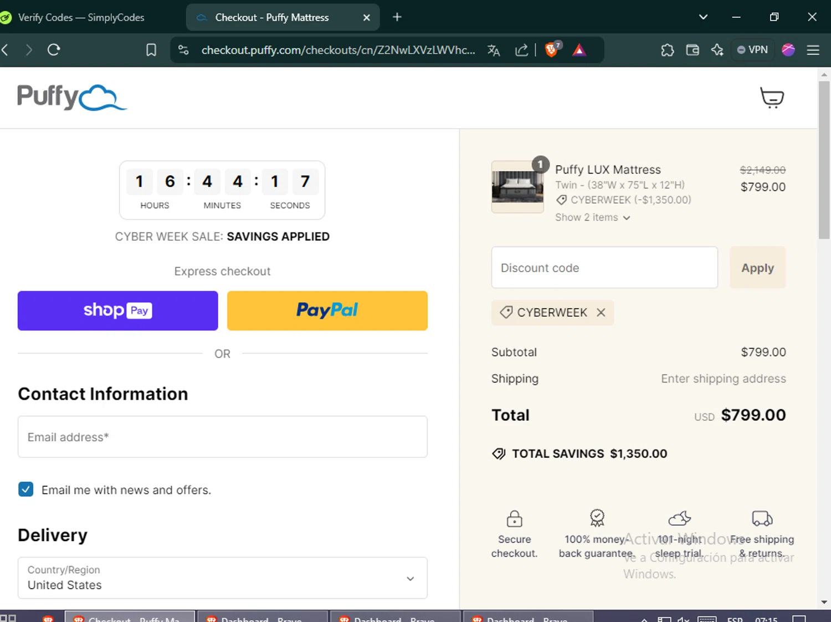Click the struck-through $2,149.00 price
The width and height of the screenshot is (831, 622).
click(x=762, y=170)
